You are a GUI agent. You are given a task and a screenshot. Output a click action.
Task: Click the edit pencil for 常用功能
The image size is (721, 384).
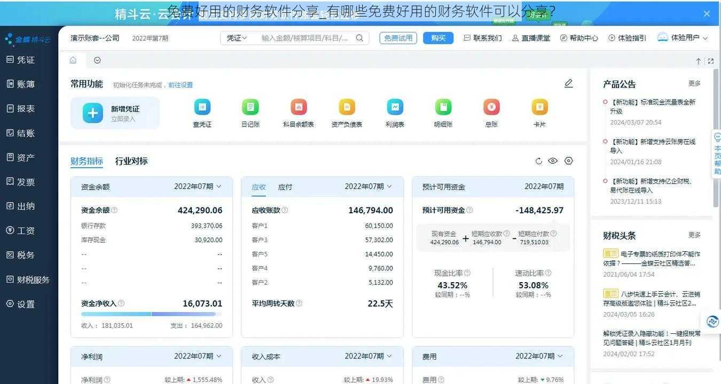569,83
